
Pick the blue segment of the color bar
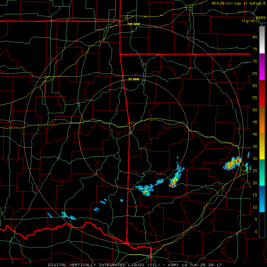(262, 199)
